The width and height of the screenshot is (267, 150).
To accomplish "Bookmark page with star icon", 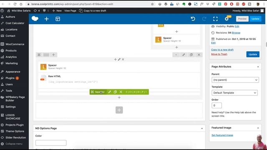I will tap(152, 4).
